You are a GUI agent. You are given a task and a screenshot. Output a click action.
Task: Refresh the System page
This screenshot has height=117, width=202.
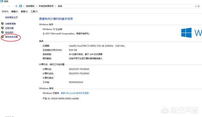coord(199,6)
